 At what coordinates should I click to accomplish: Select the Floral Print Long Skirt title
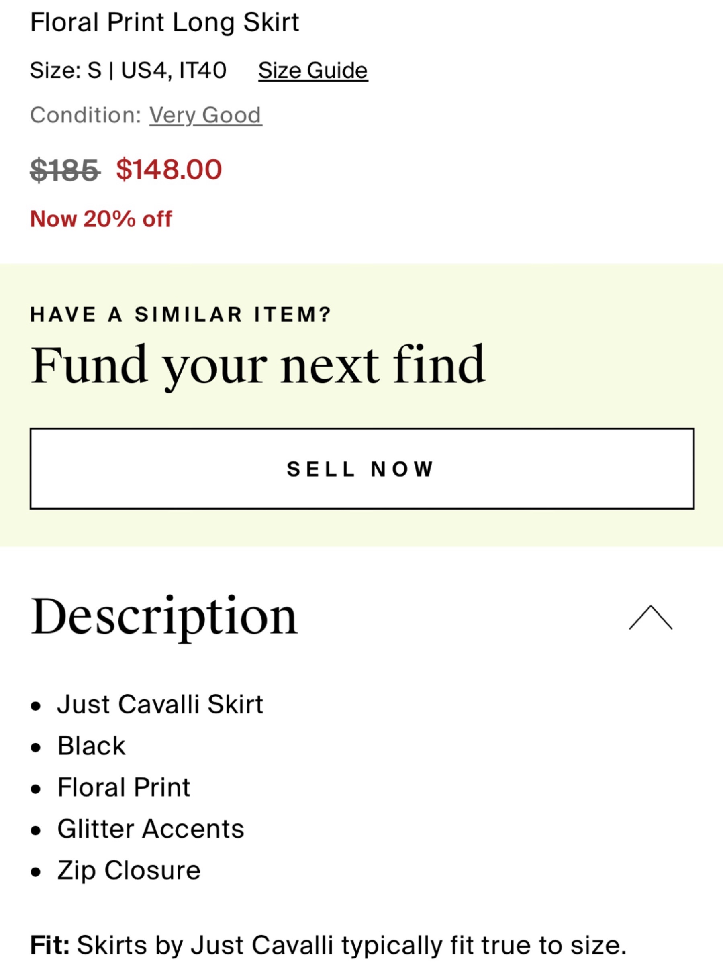point(164,22)
